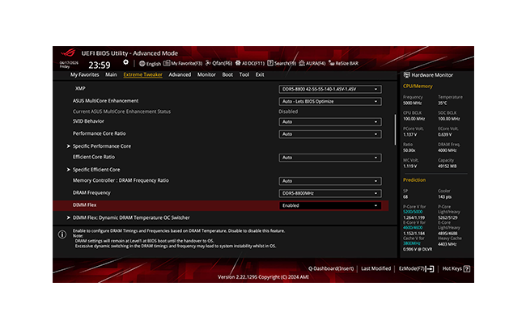
Task: Open Search(F9) question icon
Action: coord(270,63)
